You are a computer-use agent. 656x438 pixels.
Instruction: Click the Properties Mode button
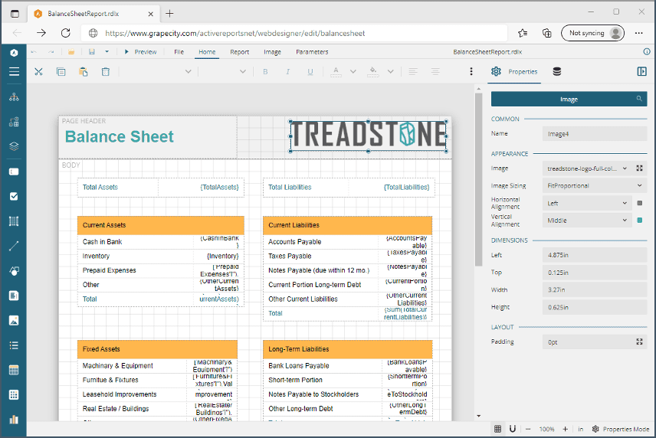(x=620, y=429)
